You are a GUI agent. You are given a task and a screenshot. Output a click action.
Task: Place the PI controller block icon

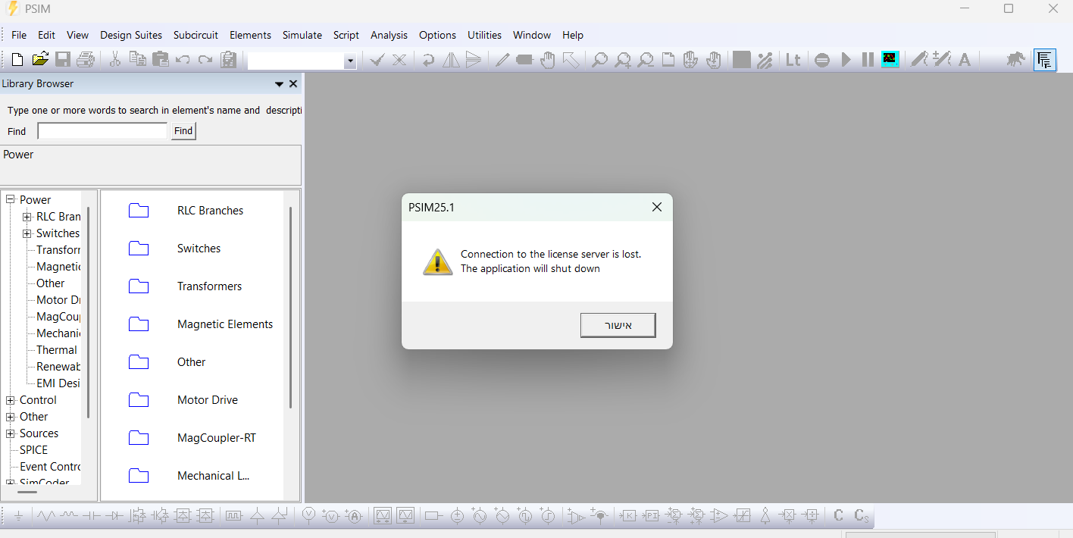click(x=651, y=516)
